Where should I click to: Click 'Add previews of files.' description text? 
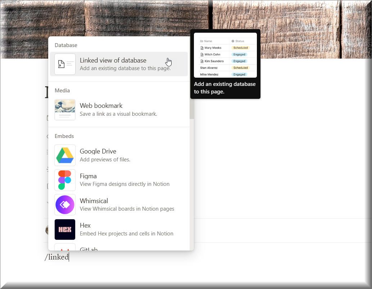105,160
